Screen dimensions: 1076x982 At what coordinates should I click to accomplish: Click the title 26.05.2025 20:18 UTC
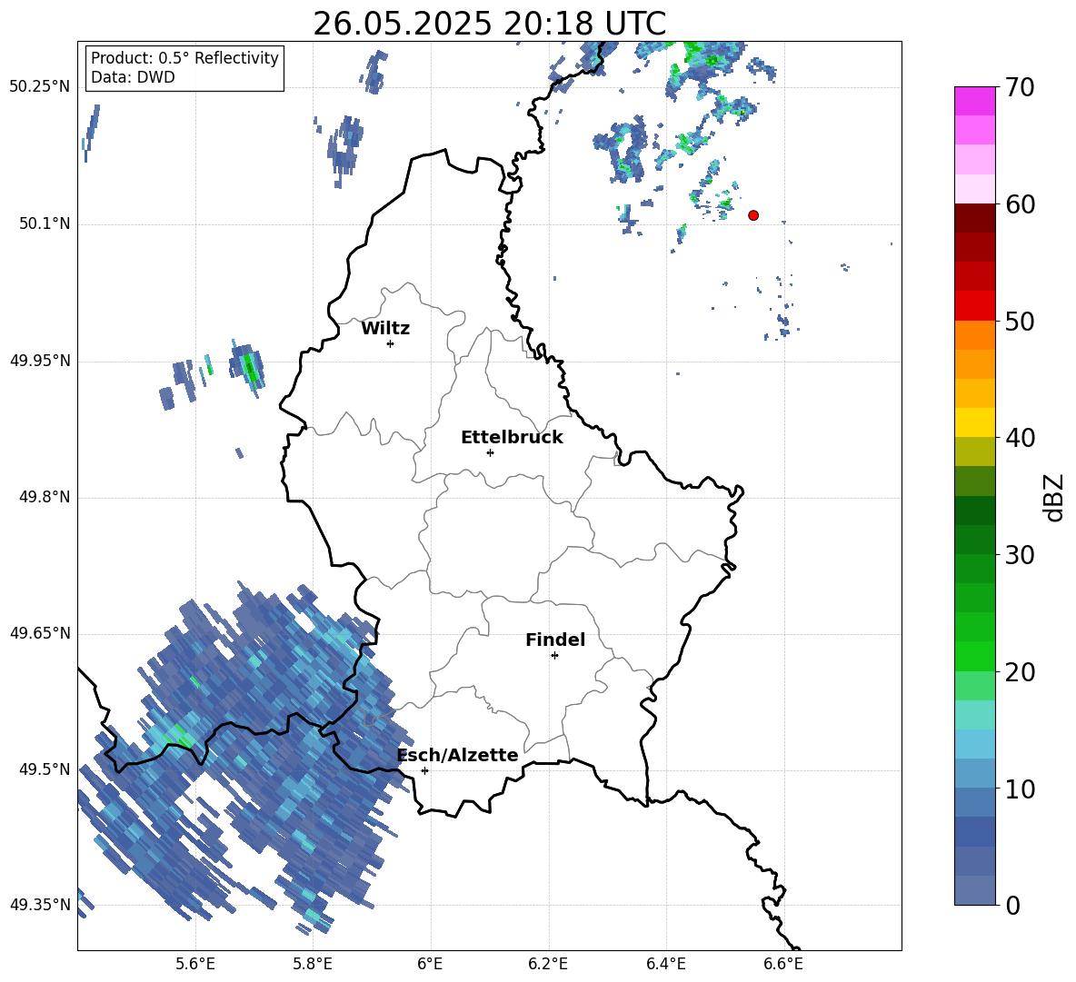click(x=489, y=24)
